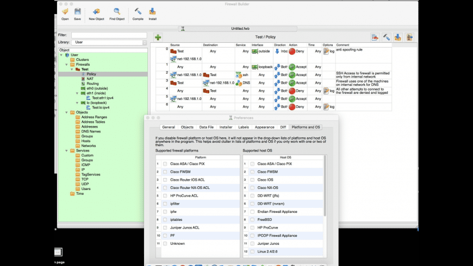This screenshot has width=473, height=266.
Task: Collapse the eth1 (inside) interface node
Action: click(77, 93)
